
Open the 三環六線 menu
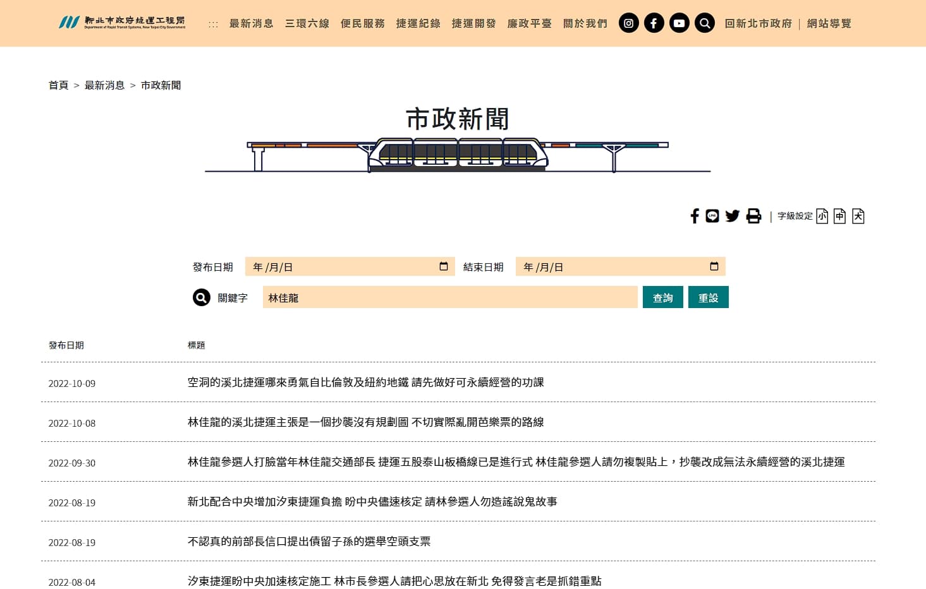tap(307, 23)
